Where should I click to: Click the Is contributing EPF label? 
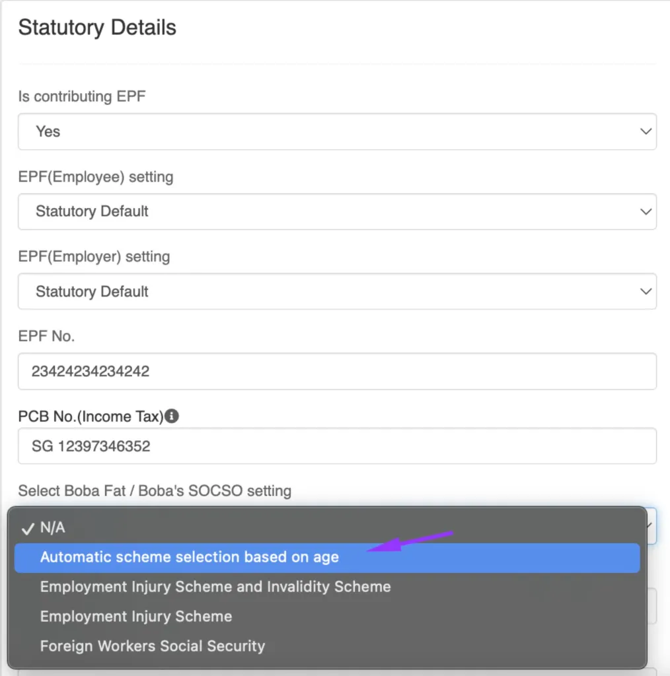(x=82, y=96)
